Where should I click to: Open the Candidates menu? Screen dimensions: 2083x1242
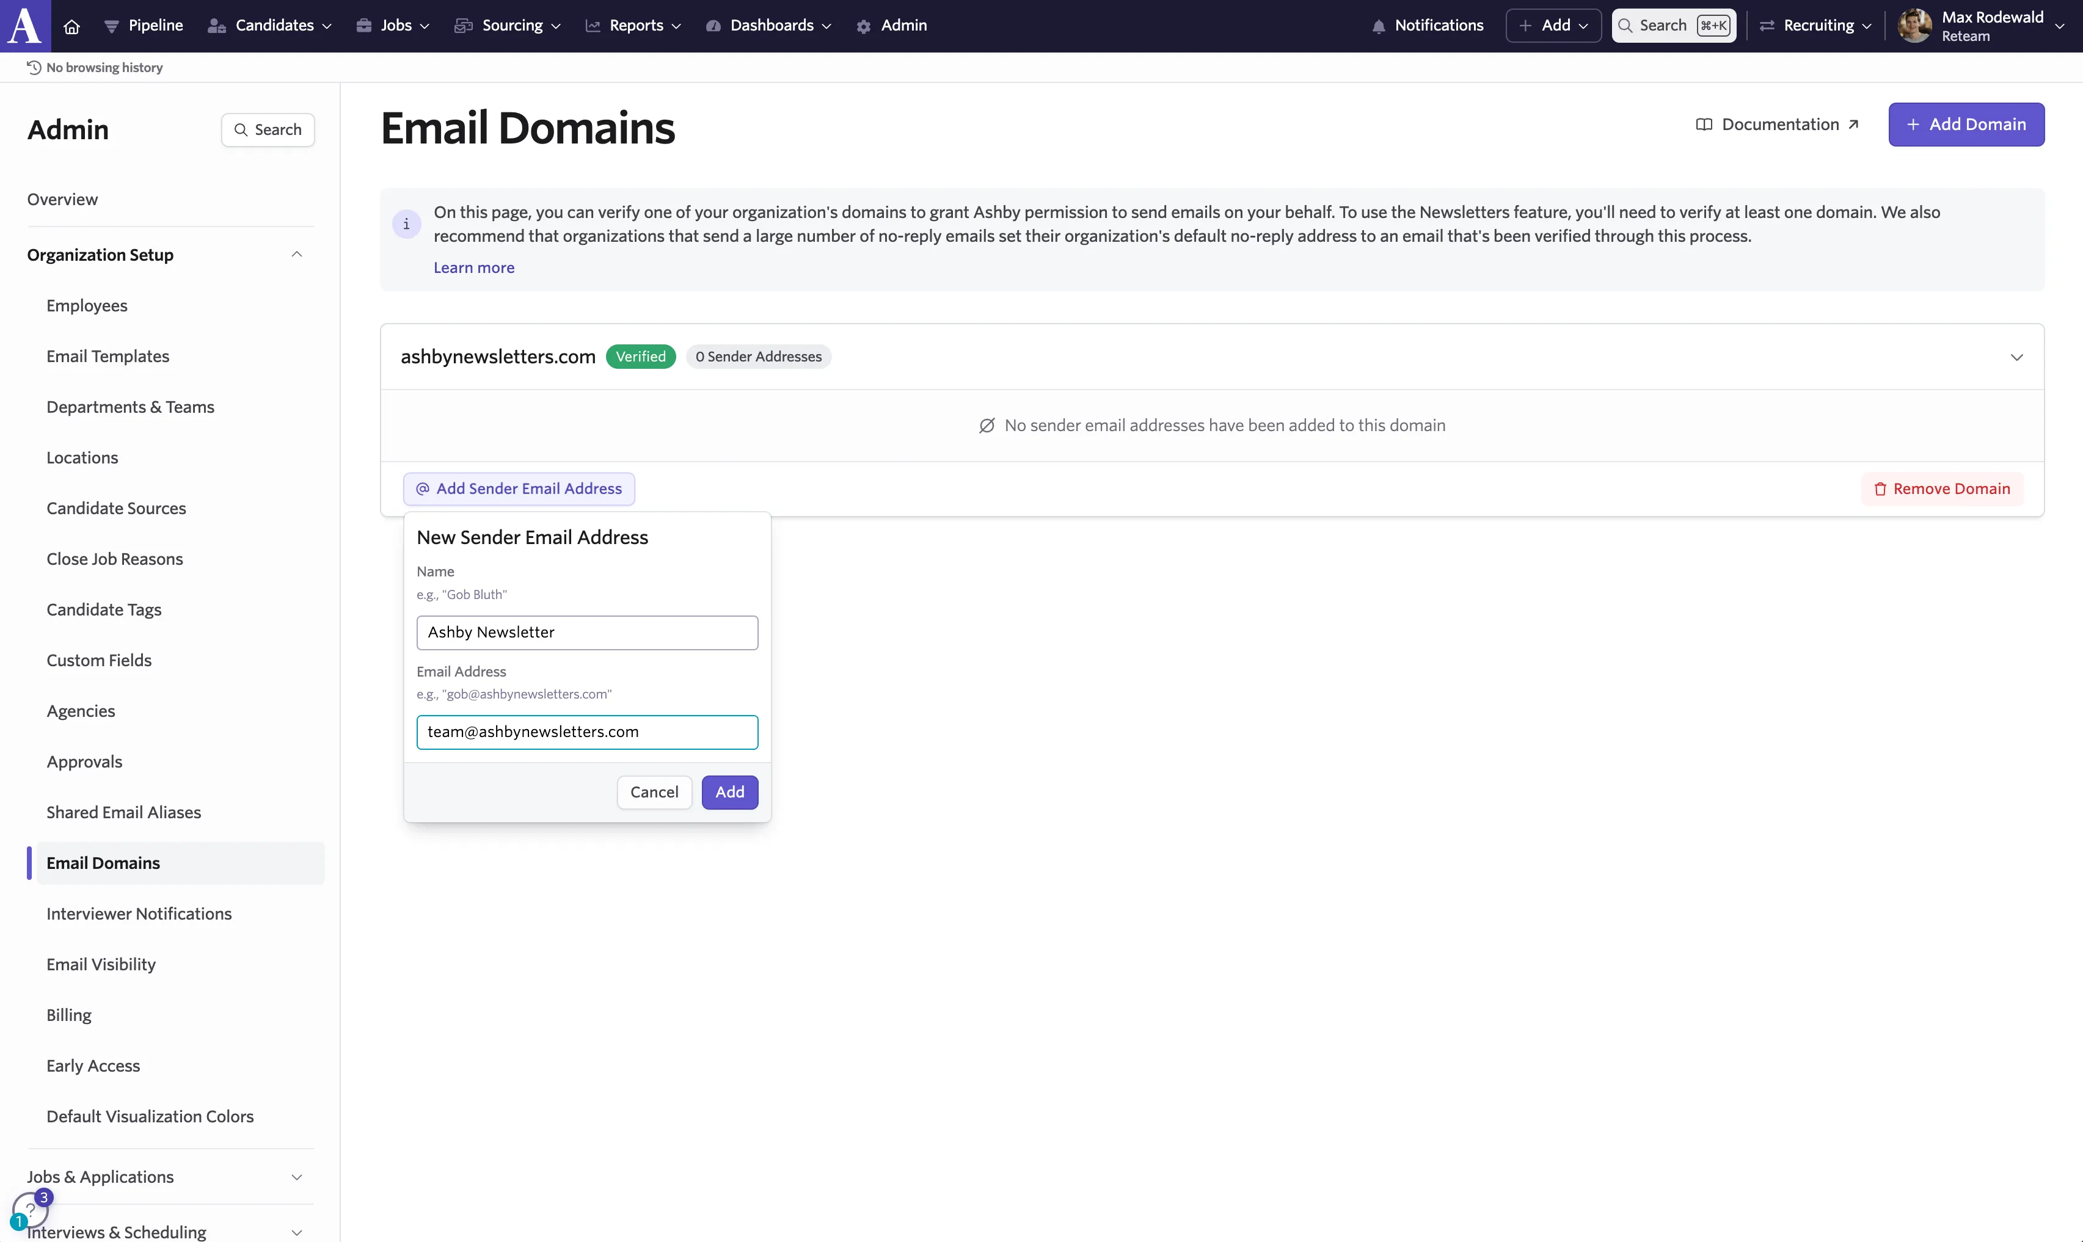point(269,26)
